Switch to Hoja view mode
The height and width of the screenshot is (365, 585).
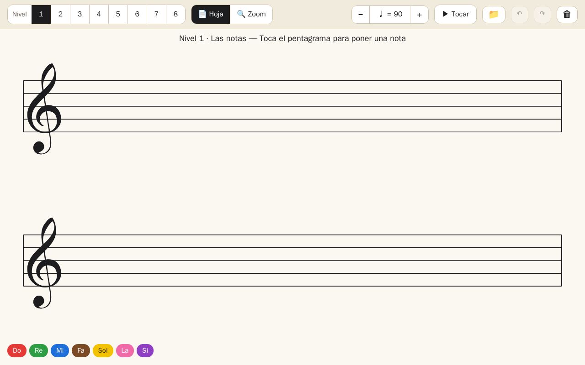click(211, 15)
